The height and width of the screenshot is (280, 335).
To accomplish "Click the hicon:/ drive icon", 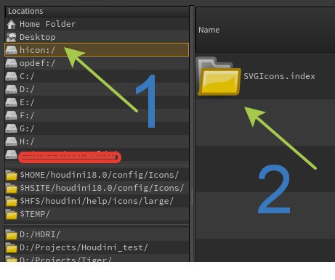I will 11,50.
